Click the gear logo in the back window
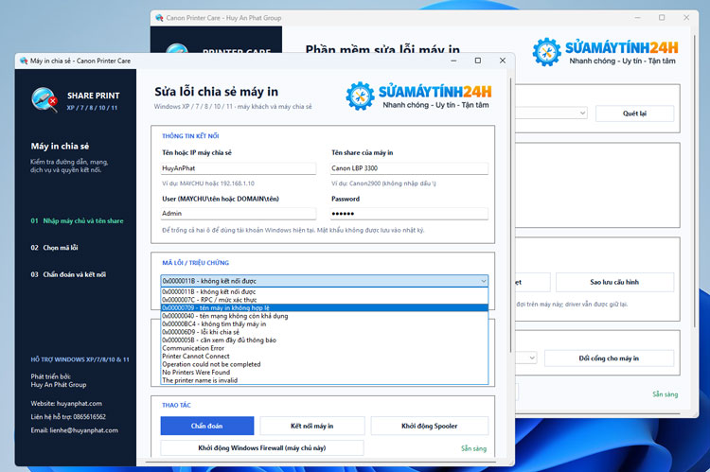 [546, 52]
